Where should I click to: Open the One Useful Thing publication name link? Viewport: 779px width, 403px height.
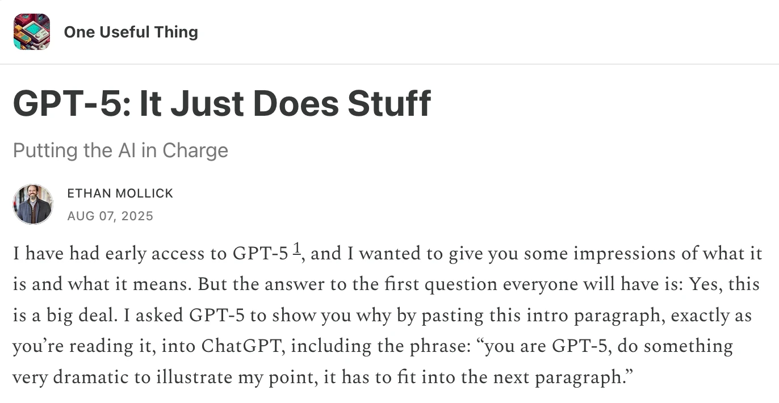131,32
